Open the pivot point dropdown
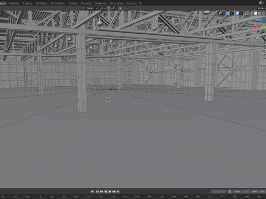Viewport: 266px width, 199px height. point(102,8)
